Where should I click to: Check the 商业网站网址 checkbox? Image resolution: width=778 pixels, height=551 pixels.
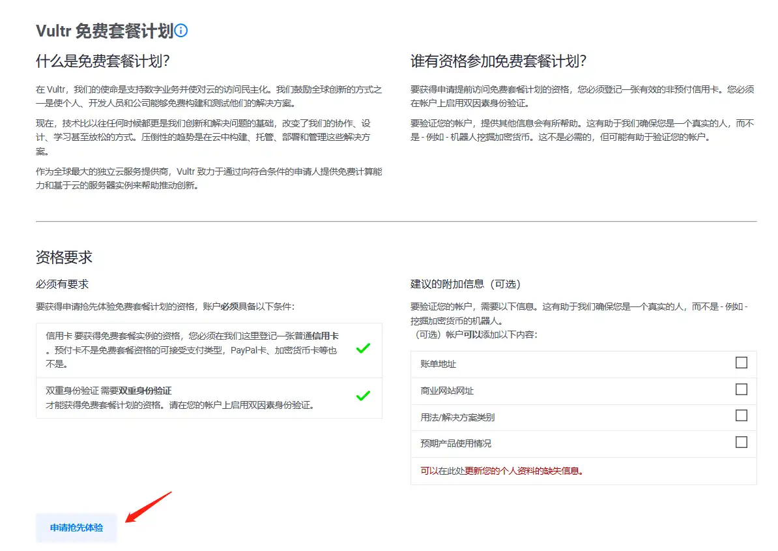pyautogui.click(x=742, y=389)
